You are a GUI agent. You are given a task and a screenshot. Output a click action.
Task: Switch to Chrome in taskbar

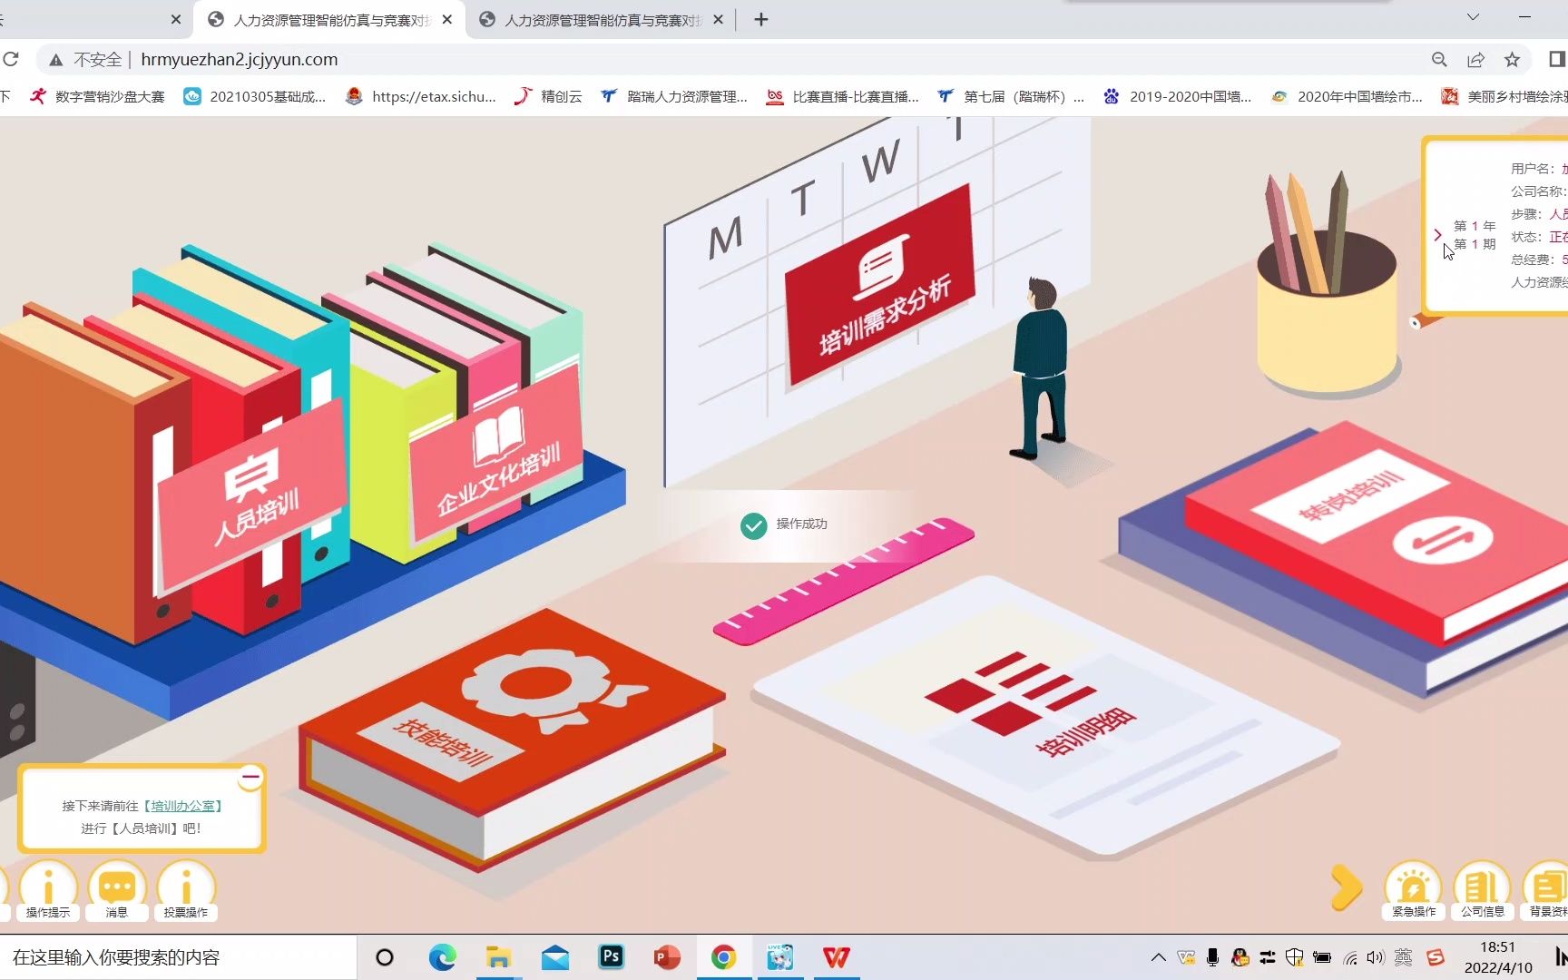pyautogui.click(x=723, y=957)
